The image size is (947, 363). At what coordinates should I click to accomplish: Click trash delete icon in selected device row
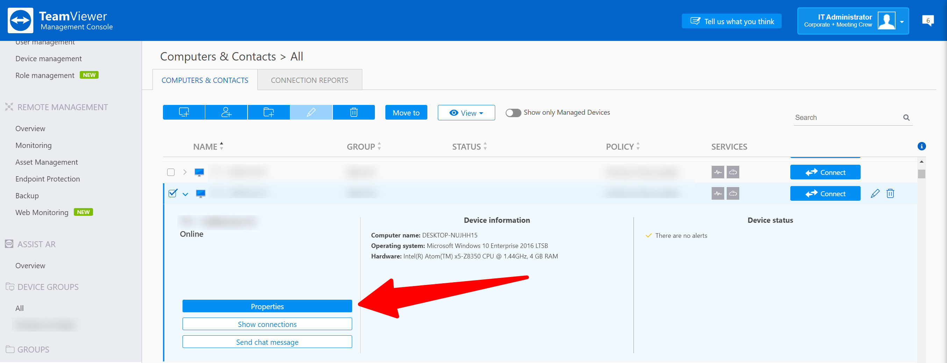tap(890, 193)
